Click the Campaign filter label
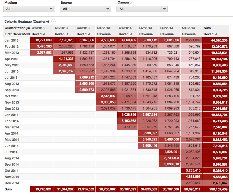This screenshot has width=233, height=195. click(126, 2)
